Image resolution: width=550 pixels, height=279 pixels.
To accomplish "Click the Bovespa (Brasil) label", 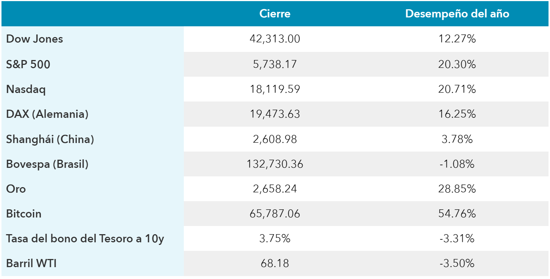I will point(47,164).
